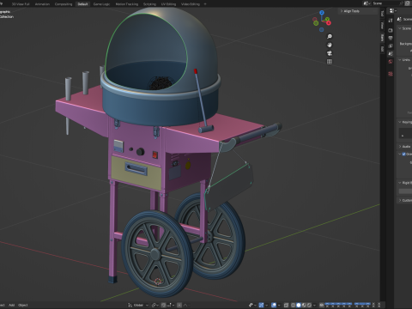Collapse the Scene panel in properties
The image size is (412, 309).
coord(400,28)
